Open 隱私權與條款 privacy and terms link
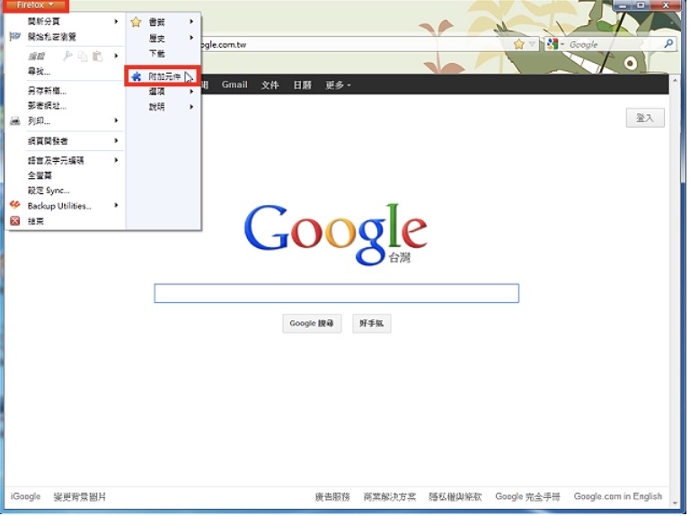Viewport: 690px width, 516px height. (x=456, y=496)
